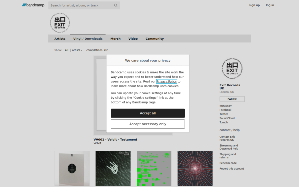Open VV001 - Velvit - Testament title
Viewport: 299px width, 187px height.
(x=115, y=140)
